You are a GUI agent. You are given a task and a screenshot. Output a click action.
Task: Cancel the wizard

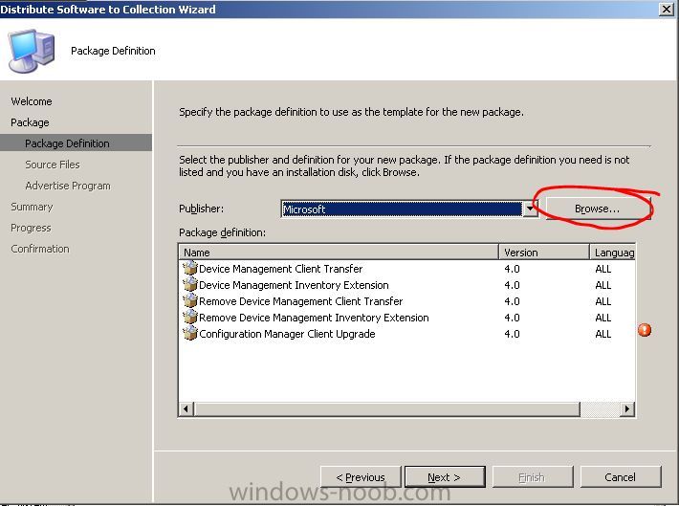(620, 477)
